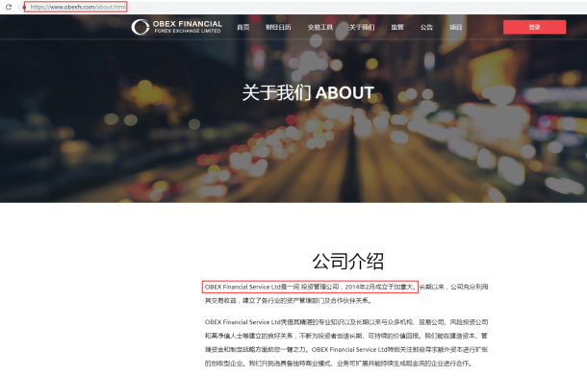The image size is (587, 378).
Task: Click the red 登录 login button
Action: point(535,27)
